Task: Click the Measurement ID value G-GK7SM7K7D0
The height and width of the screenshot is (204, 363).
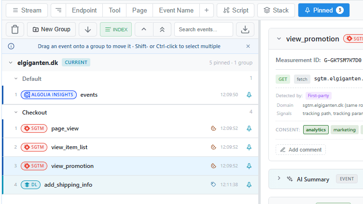Action: point(342,60)
